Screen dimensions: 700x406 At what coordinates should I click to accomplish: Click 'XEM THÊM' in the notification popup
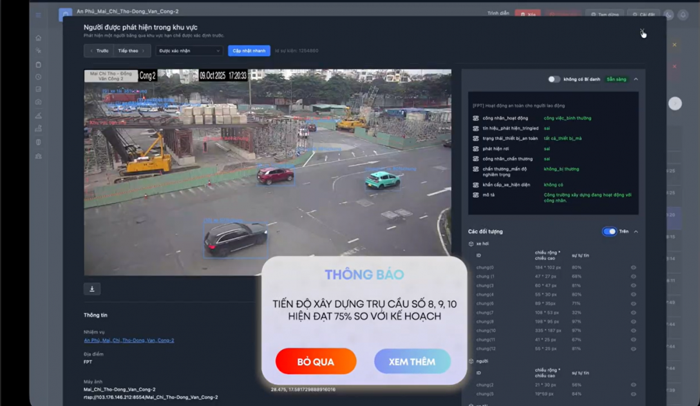pos(412,362)
